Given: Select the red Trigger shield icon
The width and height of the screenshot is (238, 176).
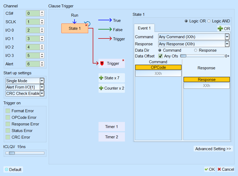Looking at the screenshot, I should [x=102, y=63].
